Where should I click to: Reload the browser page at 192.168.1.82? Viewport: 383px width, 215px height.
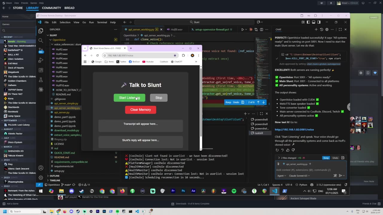tap(97, 55)
